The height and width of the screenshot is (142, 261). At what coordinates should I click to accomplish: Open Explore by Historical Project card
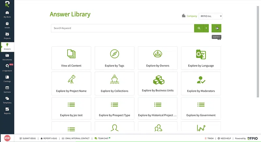tap(158, 108)
